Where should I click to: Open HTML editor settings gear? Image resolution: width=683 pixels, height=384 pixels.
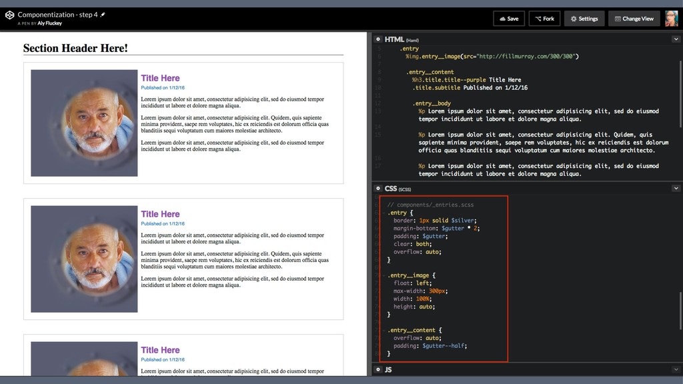(x=378, y=39)
